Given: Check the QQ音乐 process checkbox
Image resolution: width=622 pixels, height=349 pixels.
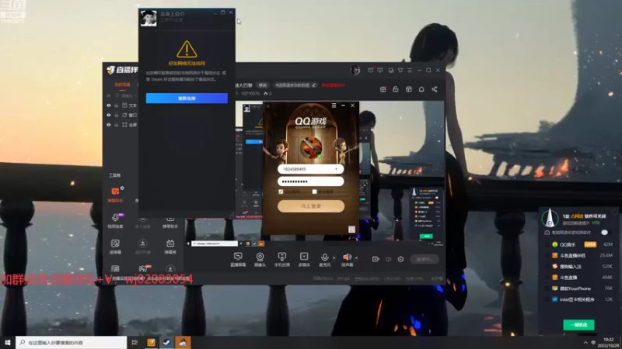Looking at the screenshot, I should click(547, 244).
